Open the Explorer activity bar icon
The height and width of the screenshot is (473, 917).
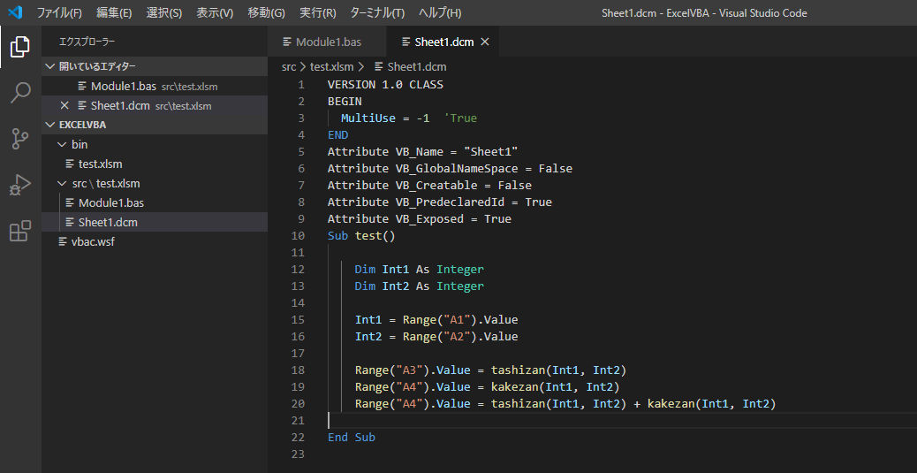[20, 47]
